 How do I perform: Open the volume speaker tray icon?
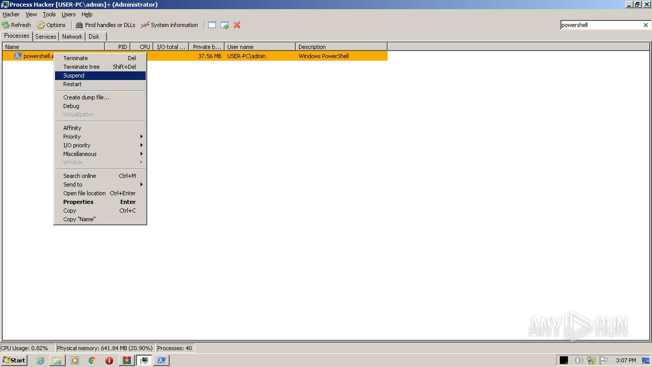[x=579, y=360]
